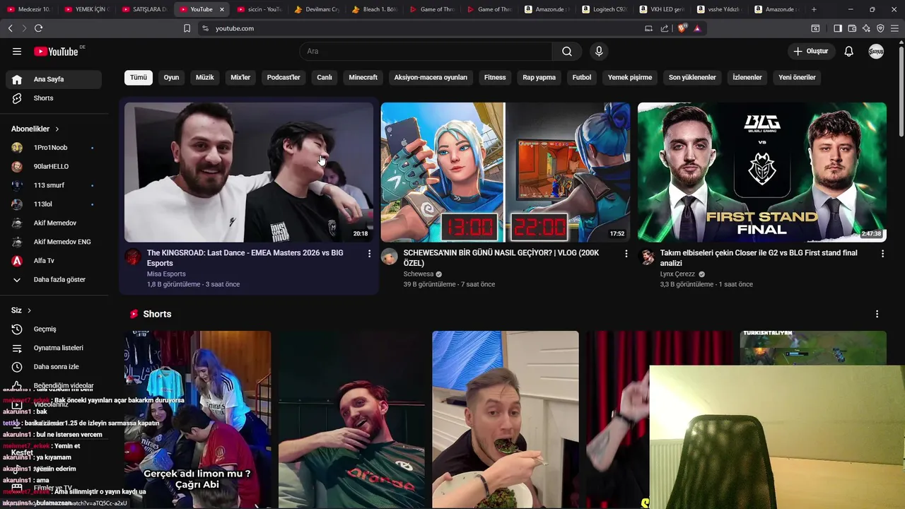Screen dimensions: 905x509
Task: Open Alfa Tv channel subscription
Action: 54,261
